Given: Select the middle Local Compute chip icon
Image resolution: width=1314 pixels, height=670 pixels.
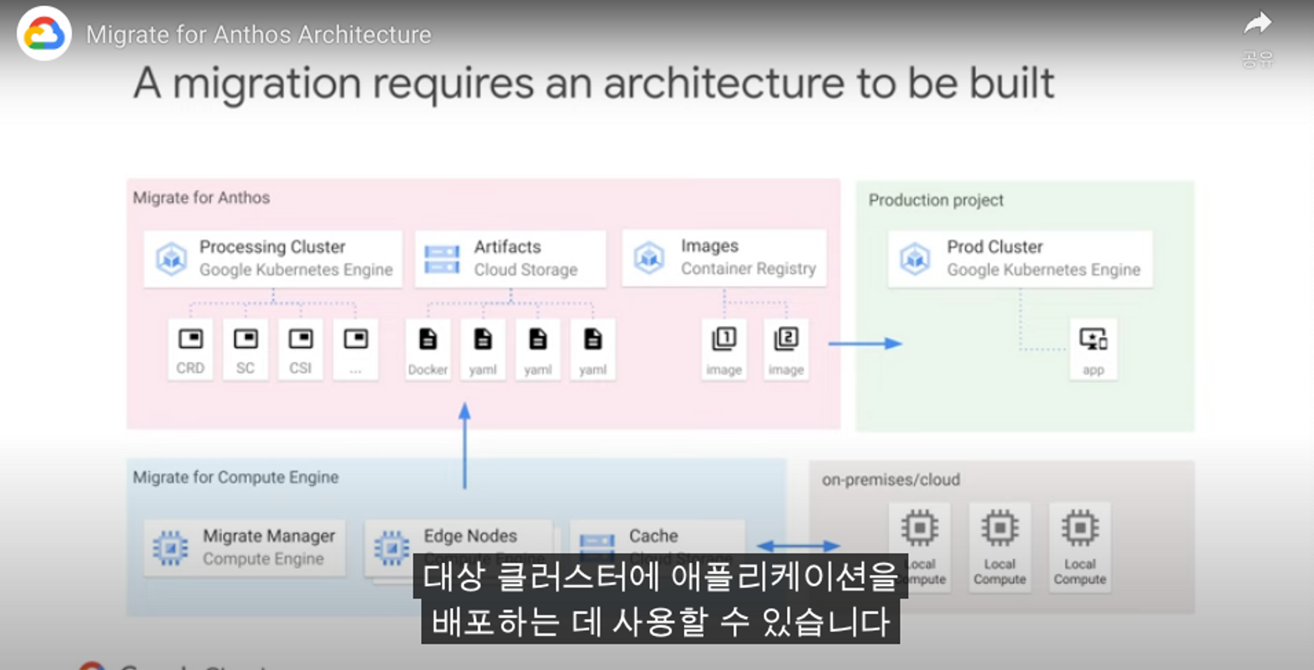Looking at the screenshot, I should pyautogui.click(x=1000, y=527).
